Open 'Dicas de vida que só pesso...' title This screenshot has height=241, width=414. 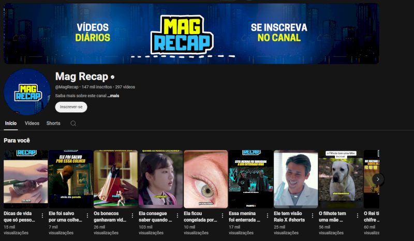click(x=19, y=217)
